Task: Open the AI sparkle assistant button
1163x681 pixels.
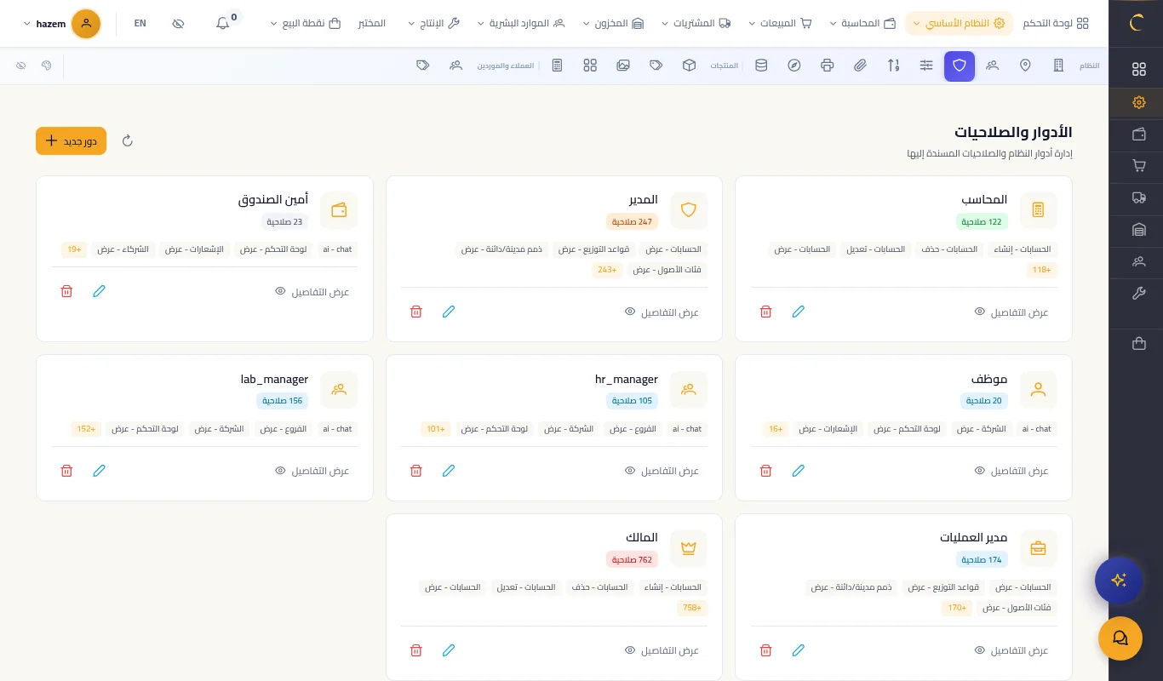Action: coord(1119,581)
